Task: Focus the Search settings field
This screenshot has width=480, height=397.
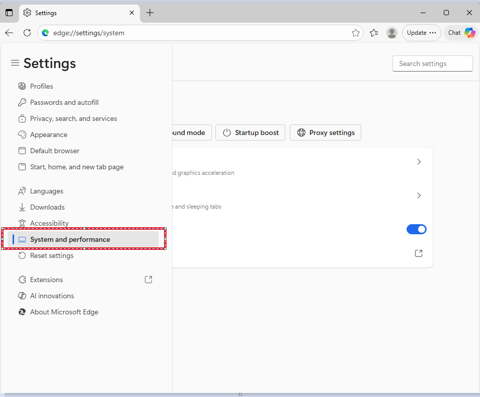Action: coord(432,63)
